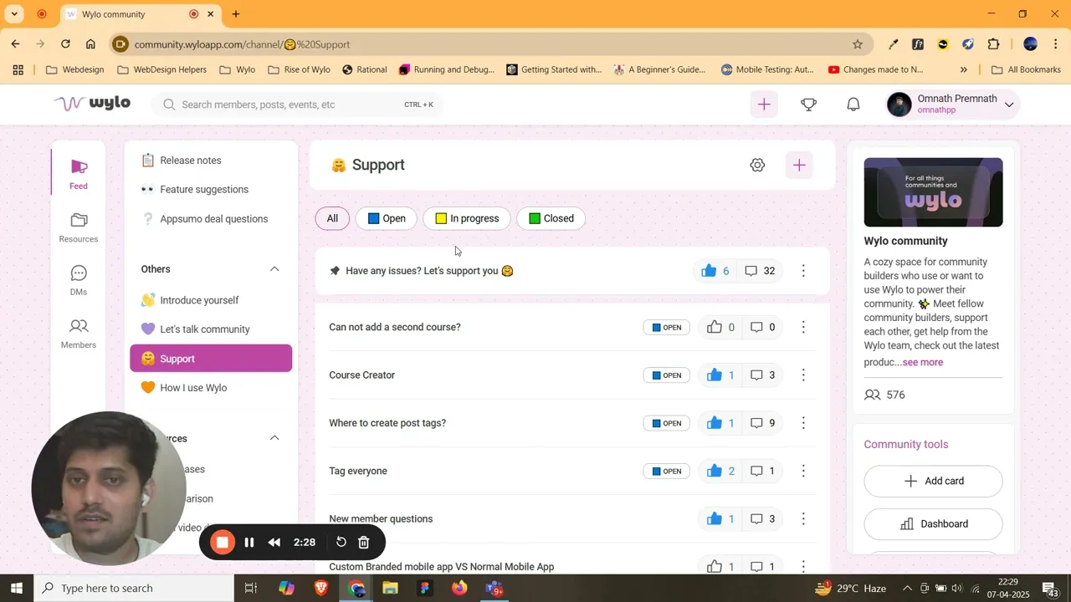Open the browser extensions puzzle icon
The image size is (1071, 602).
click(994, 44)
